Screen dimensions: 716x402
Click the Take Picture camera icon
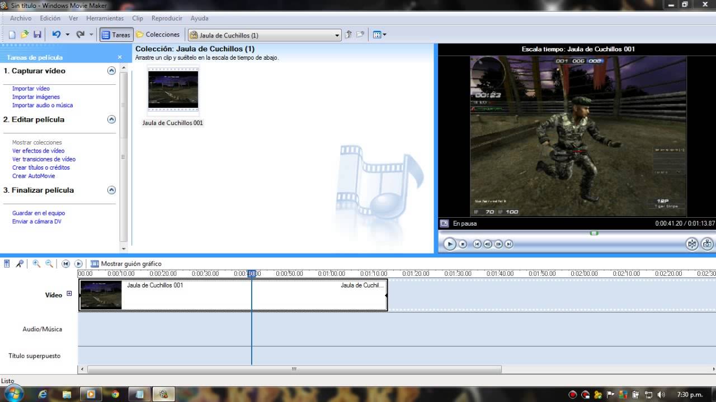(x=707, y=244)
